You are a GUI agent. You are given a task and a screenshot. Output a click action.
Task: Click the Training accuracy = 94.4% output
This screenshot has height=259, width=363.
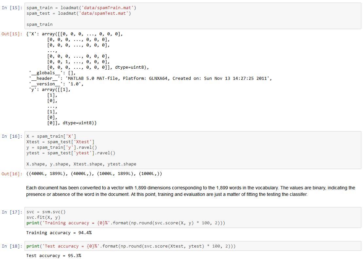click(59, 233)
